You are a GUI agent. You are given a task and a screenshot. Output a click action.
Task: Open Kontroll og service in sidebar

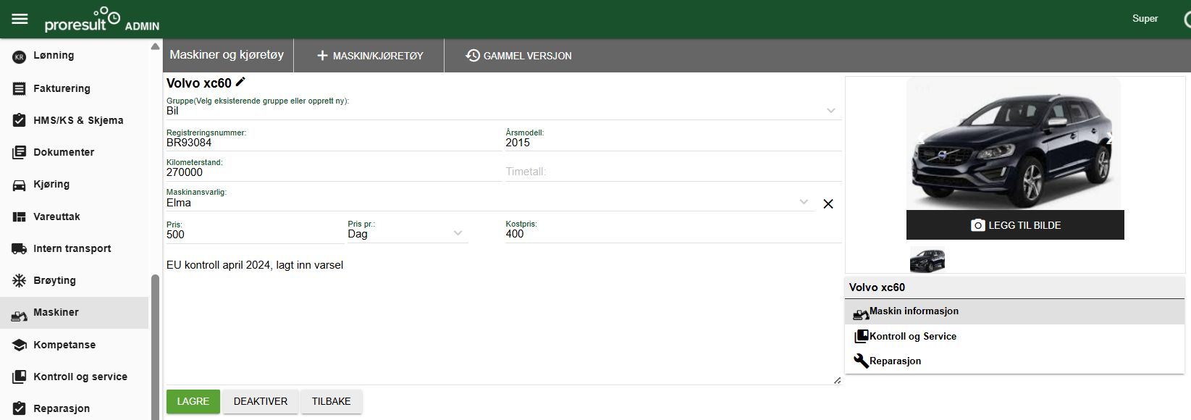(x=80, y=377)
